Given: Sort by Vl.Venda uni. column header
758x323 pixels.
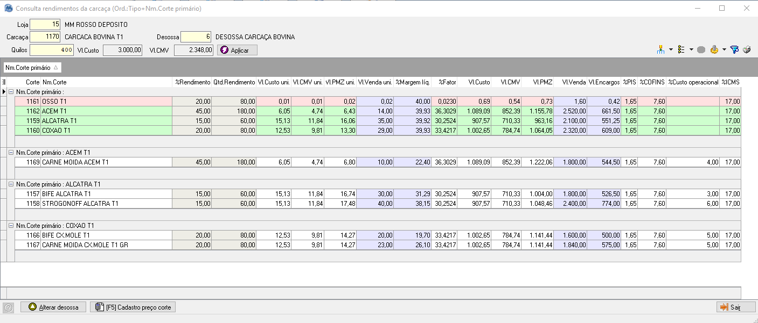Looking at the screenshot, I should tap(375, 82).
